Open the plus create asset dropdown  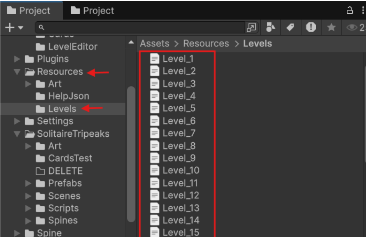(14, 27)
